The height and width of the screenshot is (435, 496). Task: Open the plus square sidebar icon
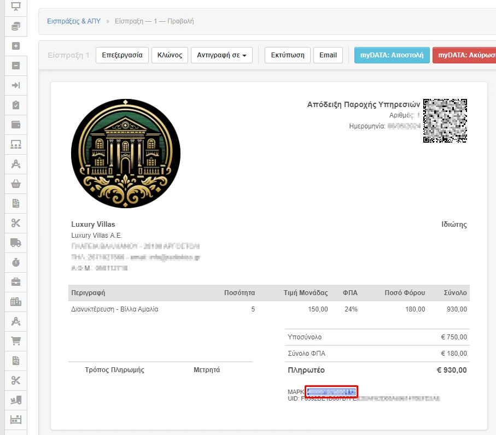point(16,46)
